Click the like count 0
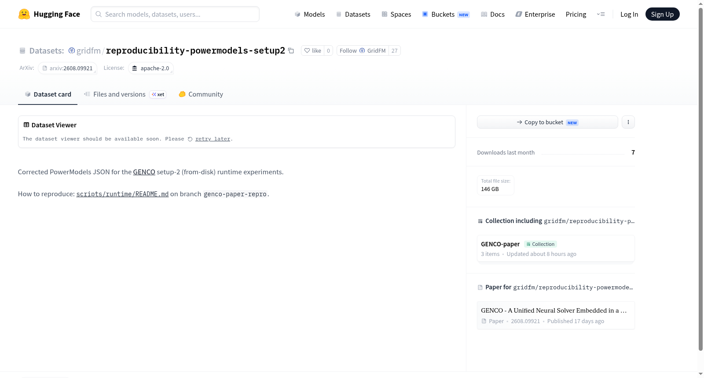The height and width of the screenshot is (378, 704). click(x=328, y=50)
